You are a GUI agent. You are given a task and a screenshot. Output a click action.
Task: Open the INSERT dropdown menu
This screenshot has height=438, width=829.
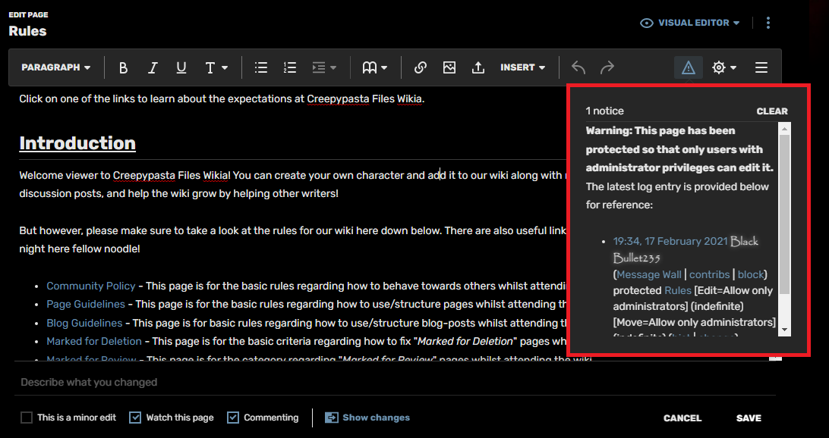pyautogui.click(x=522, y=67)
